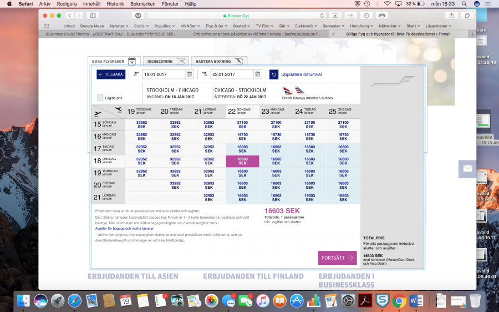The height and width of the screenshot is (312, 499).
Task: Click the envelope feedback icon at right edge
Action: pyautogui.click(x=467, y=169)
